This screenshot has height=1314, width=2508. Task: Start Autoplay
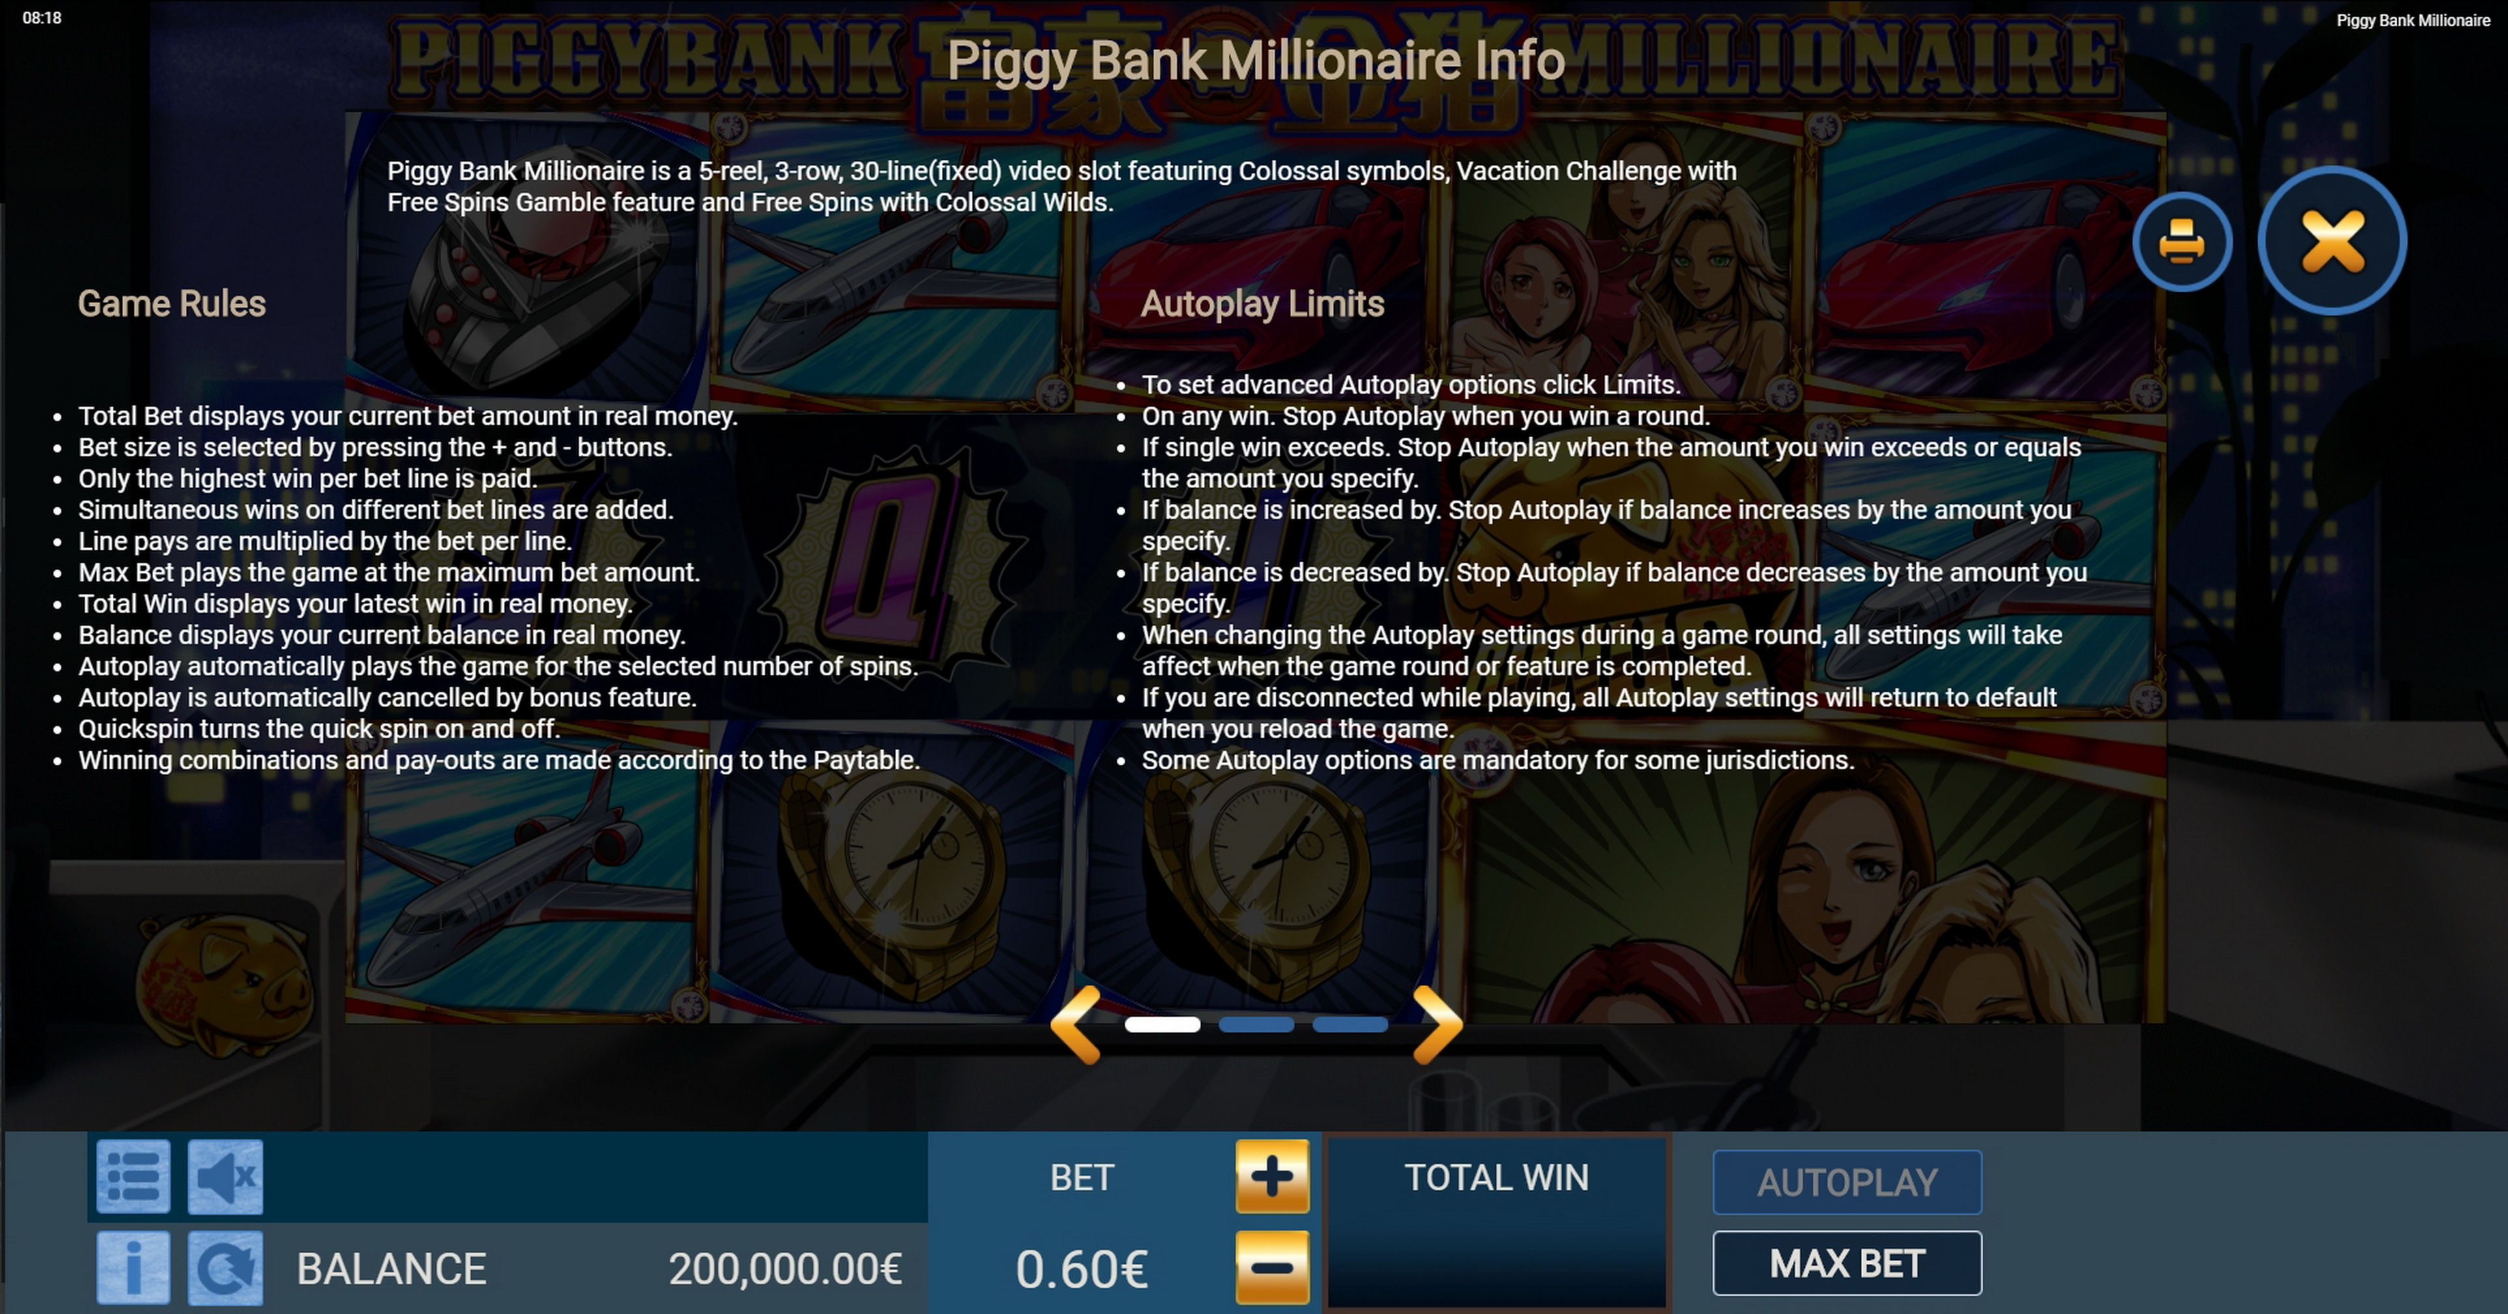tap(1847, 1182)
